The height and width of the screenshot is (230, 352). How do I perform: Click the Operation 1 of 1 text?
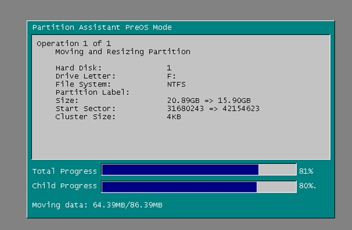[74, 43]
